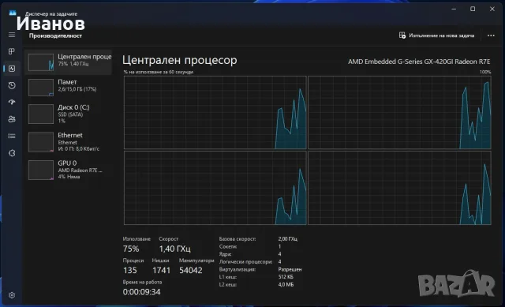
Task: Click the GPU mini graph thumbnail
Action: click(x=41, y=170)
